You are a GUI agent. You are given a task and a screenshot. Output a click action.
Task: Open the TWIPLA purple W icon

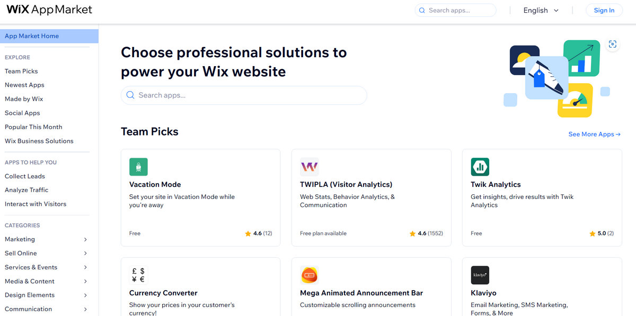pyautogui.click(x=309, y=167)
